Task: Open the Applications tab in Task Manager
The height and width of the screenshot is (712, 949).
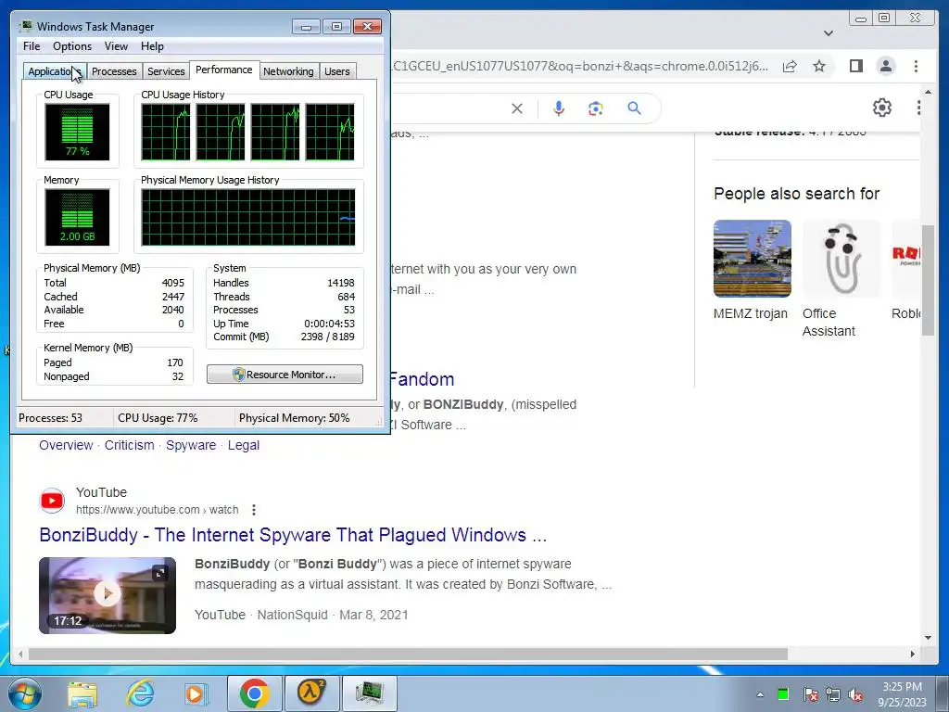Action: tap(55, 71)
